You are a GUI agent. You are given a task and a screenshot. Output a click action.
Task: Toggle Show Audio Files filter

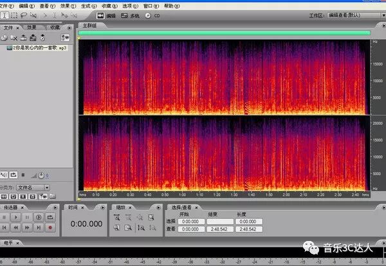[5, 196]
